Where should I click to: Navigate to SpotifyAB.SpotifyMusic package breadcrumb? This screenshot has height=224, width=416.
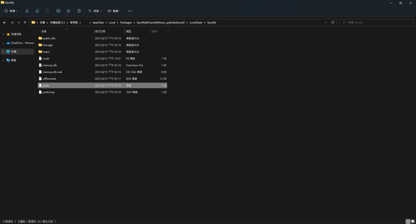[161, 23]
